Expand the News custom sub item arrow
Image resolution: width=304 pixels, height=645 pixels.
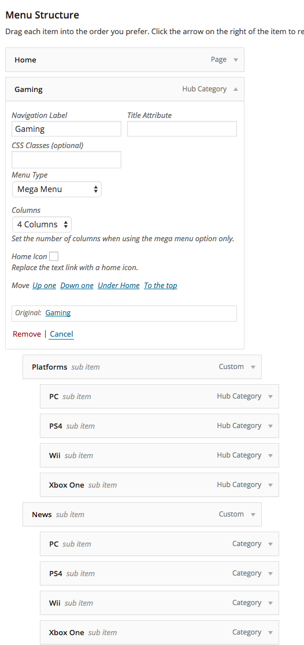[253, 515]
